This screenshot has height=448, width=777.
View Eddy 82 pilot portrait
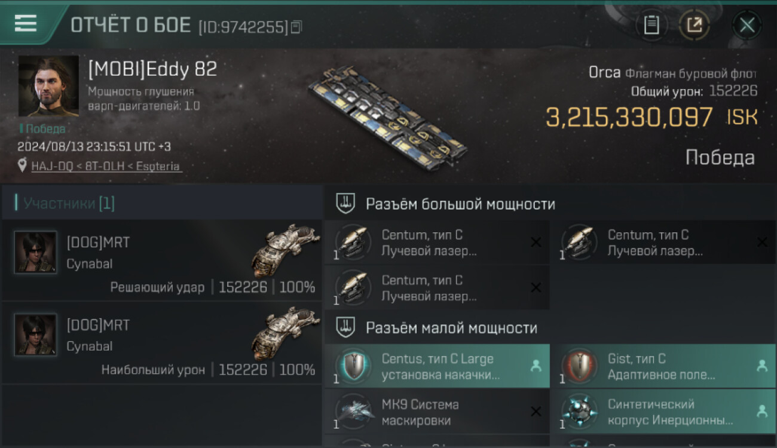point(48,86)
